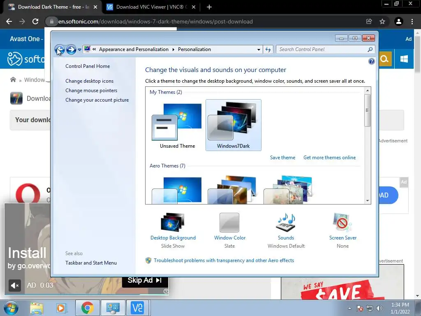
Task: Select the Aero architecture theme thumbnail
Action: (233, 190)
